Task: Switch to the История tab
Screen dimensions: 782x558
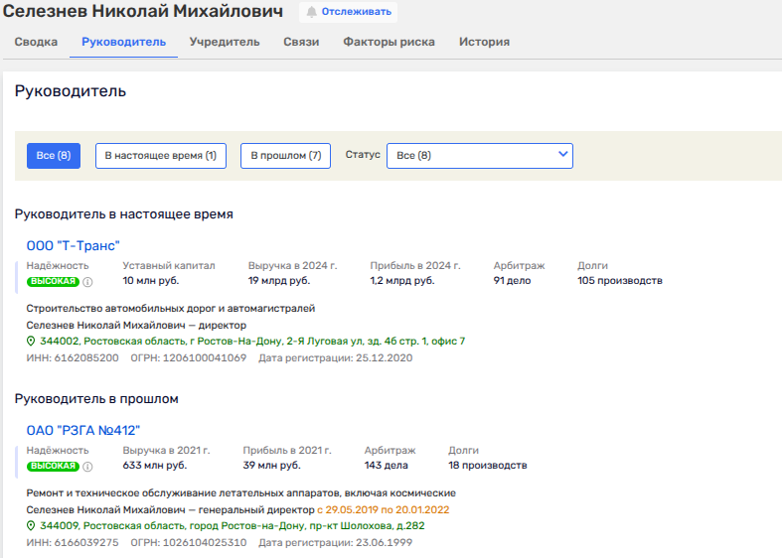Action: 484,42
